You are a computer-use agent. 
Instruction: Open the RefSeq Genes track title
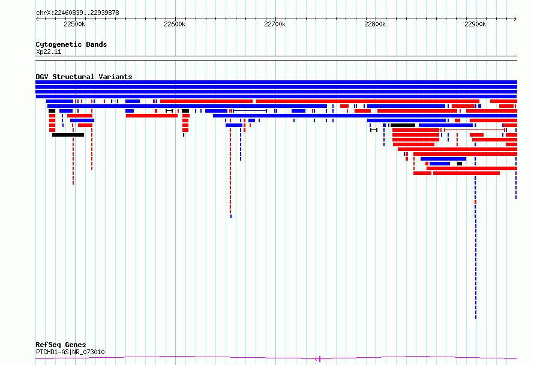pyautogui.click(x=61, y=345)
